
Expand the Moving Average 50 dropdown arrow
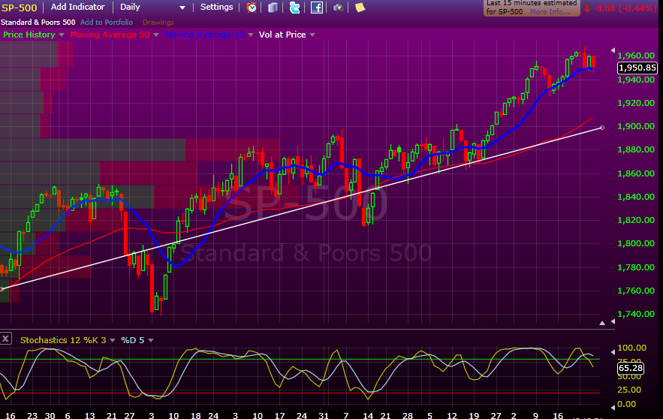coord(156,35)
